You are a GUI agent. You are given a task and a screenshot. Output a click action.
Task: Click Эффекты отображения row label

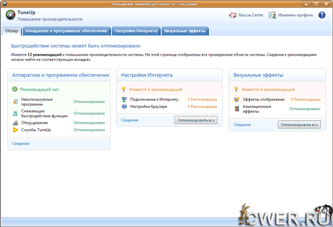coord(263,100)
